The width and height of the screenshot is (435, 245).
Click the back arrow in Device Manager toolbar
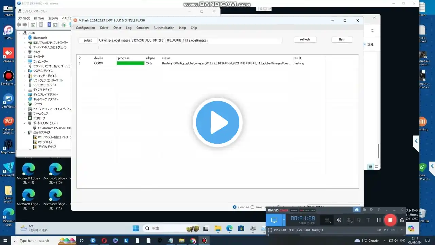coord(19,24)
